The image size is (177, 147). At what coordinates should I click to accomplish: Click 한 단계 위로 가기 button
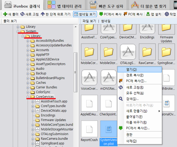(x=56, y=14)
